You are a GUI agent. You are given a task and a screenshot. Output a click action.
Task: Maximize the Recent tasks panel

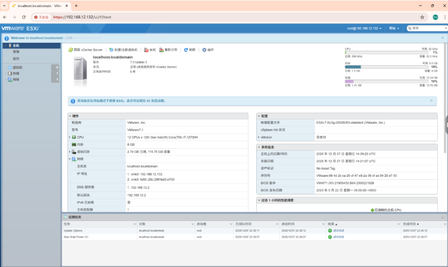click(x=443, y=217)
